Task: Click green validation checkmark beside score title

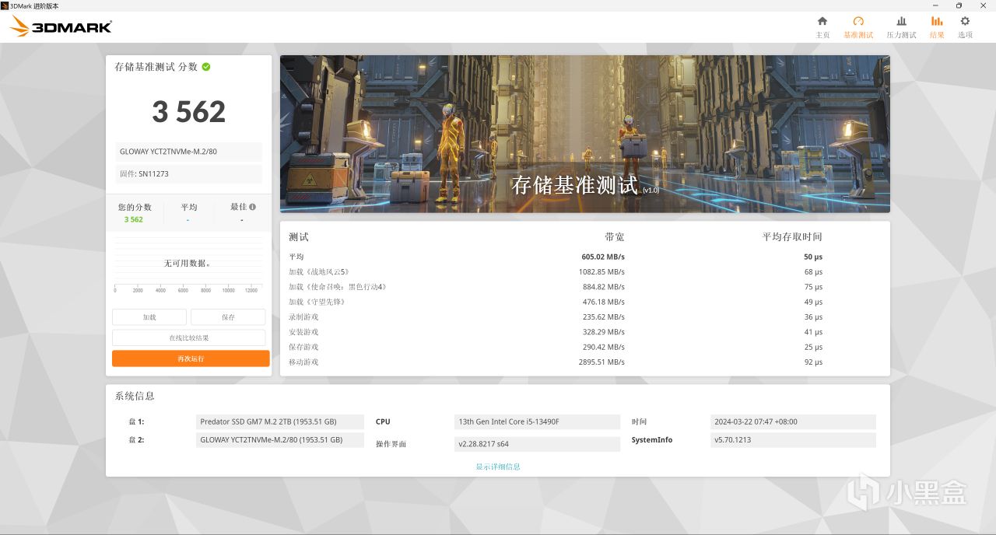Action: 206,67
